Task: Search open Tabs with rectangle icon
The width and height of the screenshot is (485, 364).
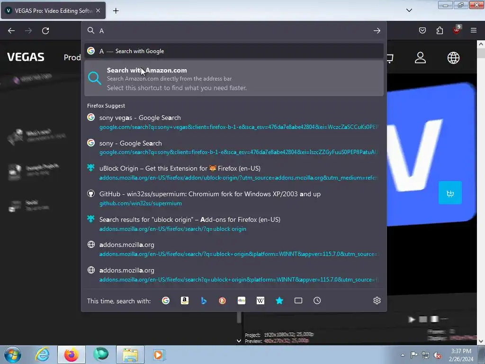Action: pos(298,300)
